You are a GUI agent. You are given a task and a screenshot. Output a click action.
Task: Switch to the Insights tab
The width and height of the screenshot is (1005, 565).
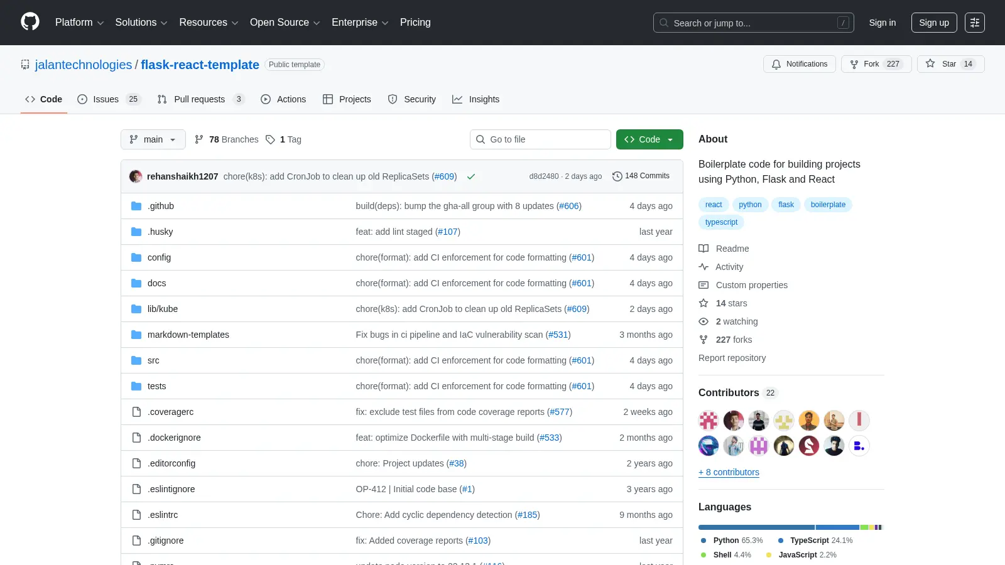[x=476, y=99]
